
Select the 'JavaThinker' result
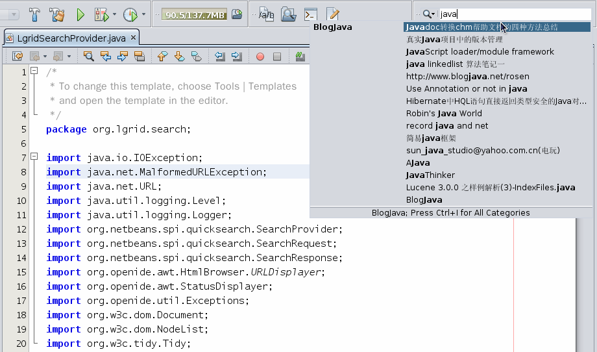pyautogui.click(x=497, y=175)
